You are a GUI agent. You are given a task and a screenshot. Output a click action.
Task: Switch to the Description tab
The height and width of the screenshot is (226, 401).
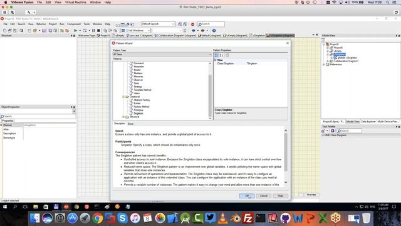tap(120, 124)
